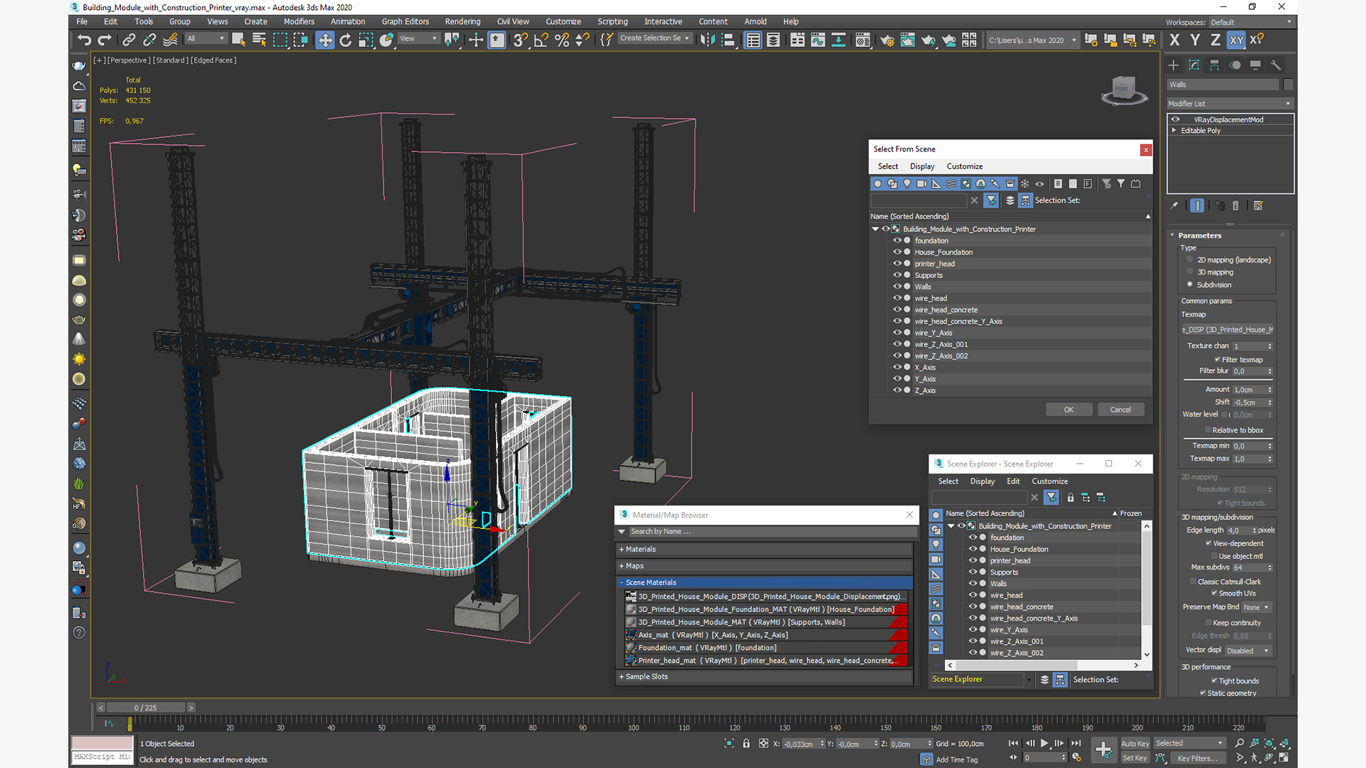Activate the Select and Rotate tool
This screenshot has height=768, width=1366.
point(345,41)
